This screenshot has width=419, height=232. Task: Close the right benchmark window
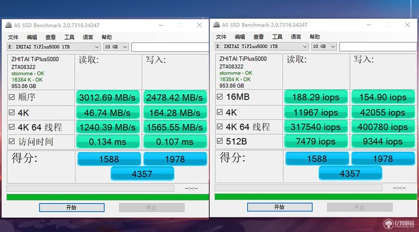407,25
